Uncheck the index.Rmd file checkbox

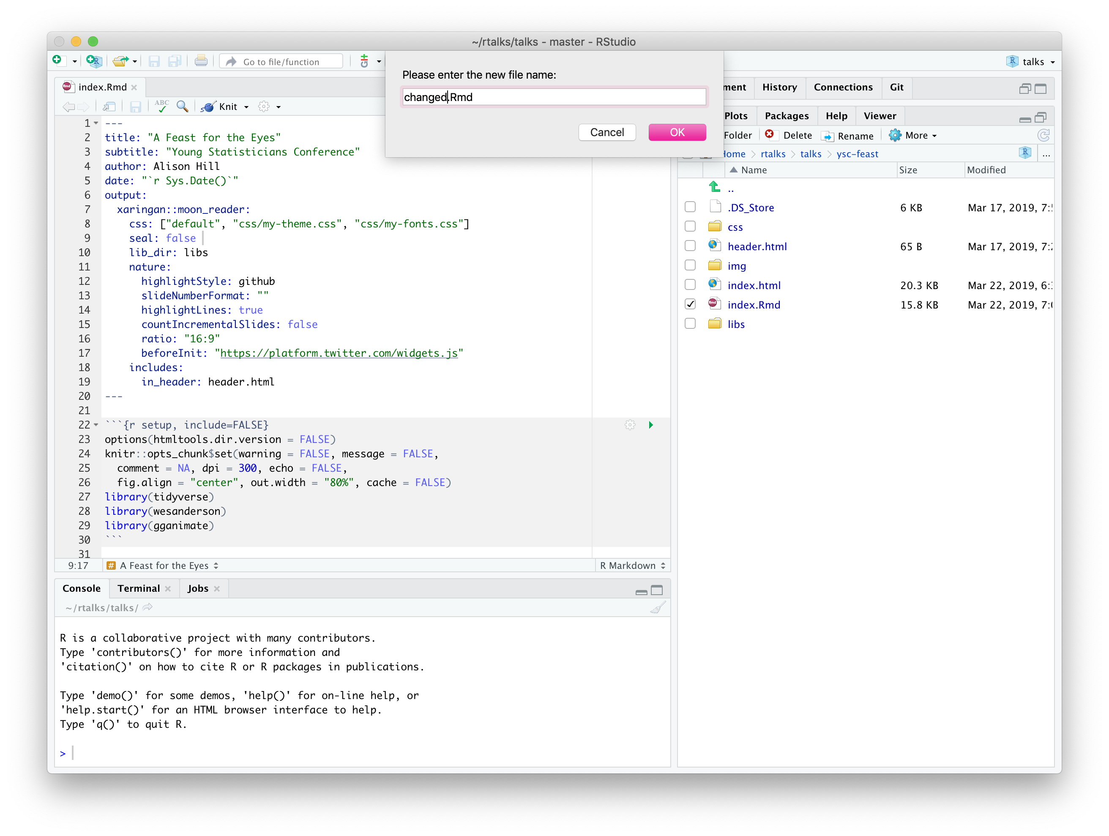point(690,304)
